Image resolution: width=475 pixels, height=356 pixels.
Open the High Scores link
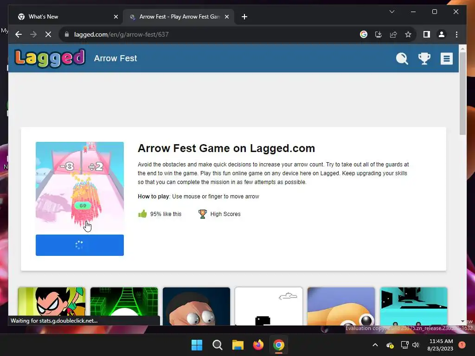225,214
